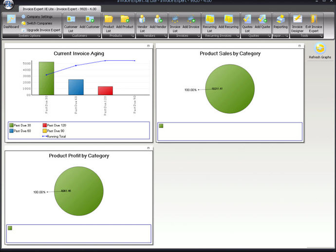The image size is (336, 252).
Task: Expand the Reporting group launcher
Action: [287, 36]
